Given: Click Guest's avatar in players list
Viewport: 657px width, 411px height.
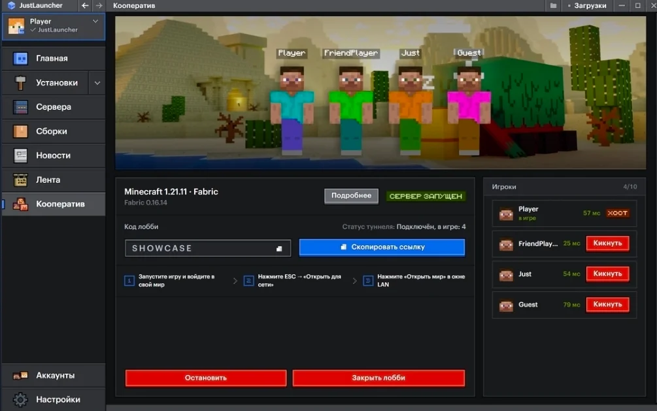Looking at the screenshot, I should (x=506, y=305).
